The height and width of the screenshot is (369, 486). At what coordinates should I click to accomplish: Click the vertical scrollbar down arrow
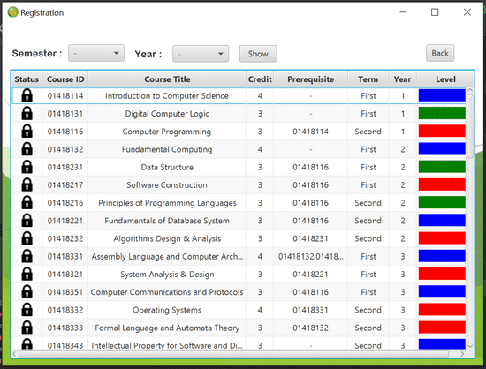470,346
